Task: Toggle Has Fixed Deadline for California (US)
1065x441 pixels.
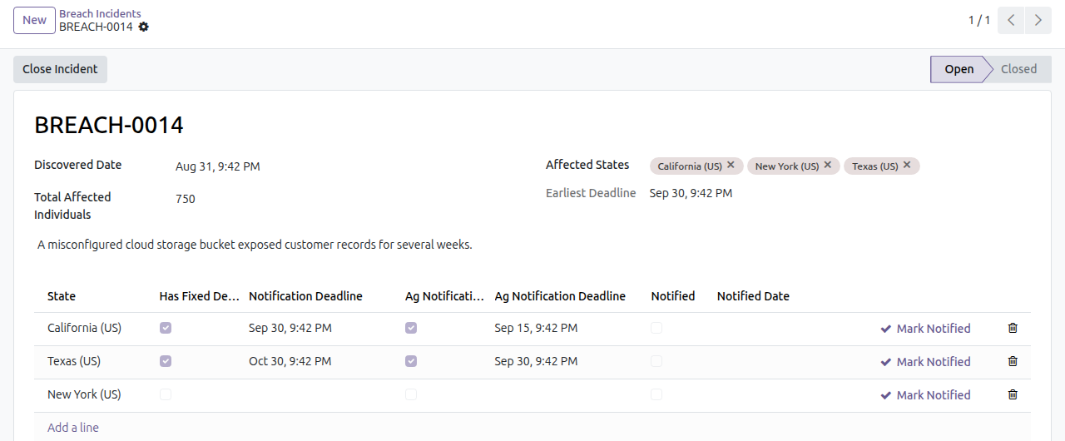Action: (166, 328)
